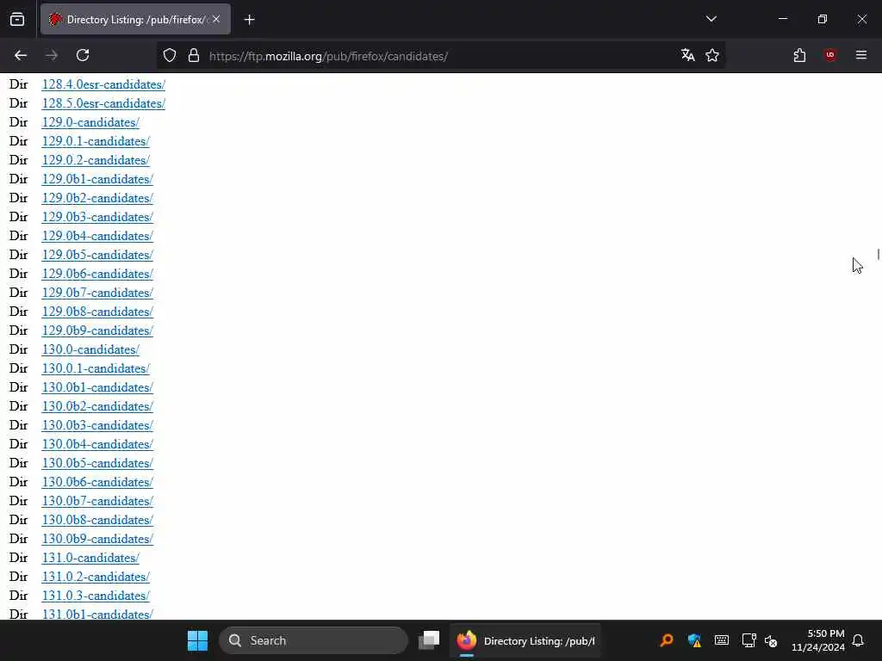The image size is (882, 661).
Task: Open the notifications bell icon
Action: click(x=858, y=640)
